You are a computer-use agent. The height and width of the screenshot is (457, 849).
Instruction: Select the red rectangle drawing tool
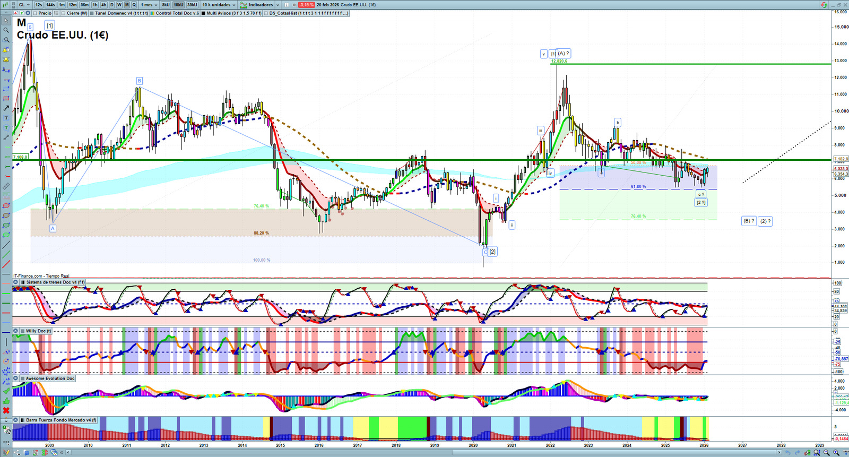pos(6,99)
